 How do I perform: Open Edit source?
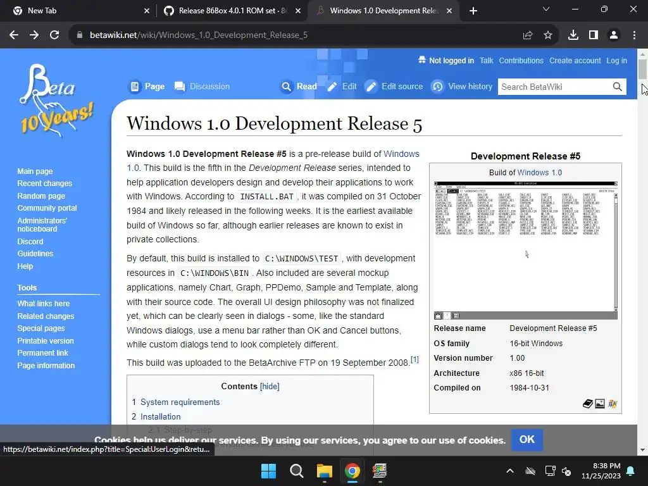pyautogui.click(x=394, y=86)
